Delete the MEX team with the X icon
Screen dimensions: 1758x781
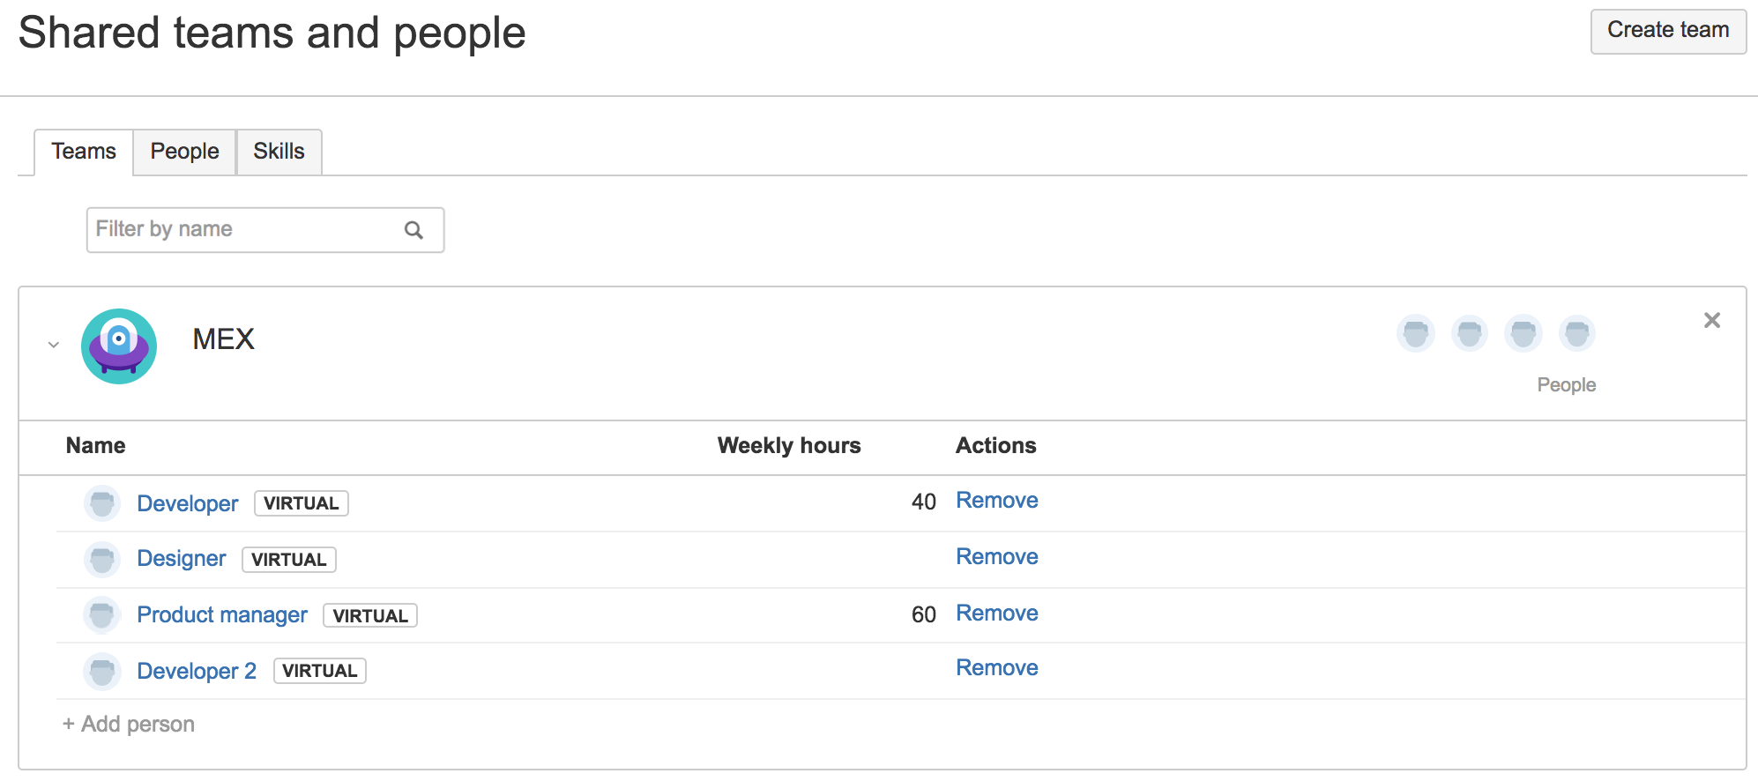click(1712, 320)
